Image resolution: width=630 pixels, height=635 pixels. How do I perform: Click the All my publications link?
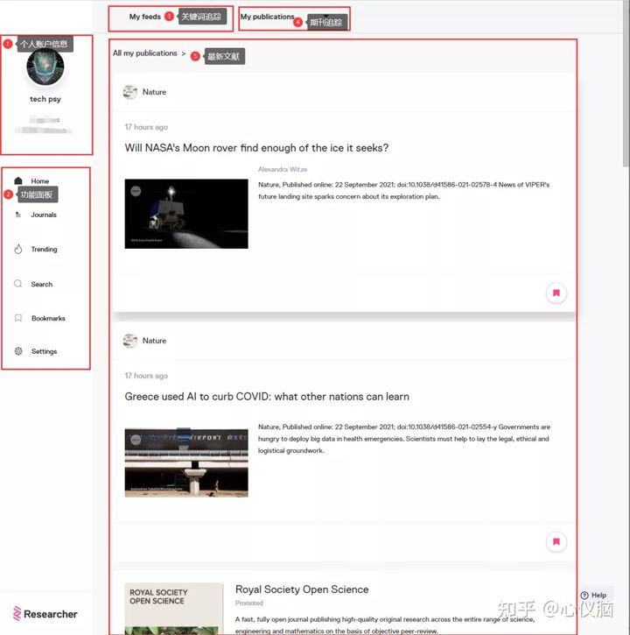pyautogui.click(x=145, y=53)
